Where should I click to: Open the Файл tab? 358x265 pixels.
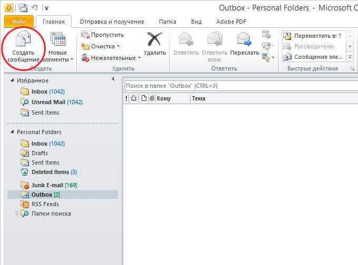19,22
